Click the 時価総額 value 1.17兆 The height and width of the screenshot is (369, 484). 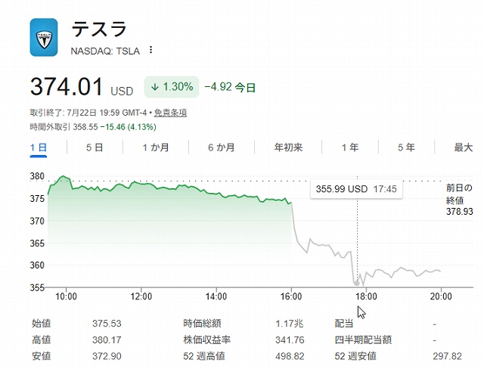(290, 324)
